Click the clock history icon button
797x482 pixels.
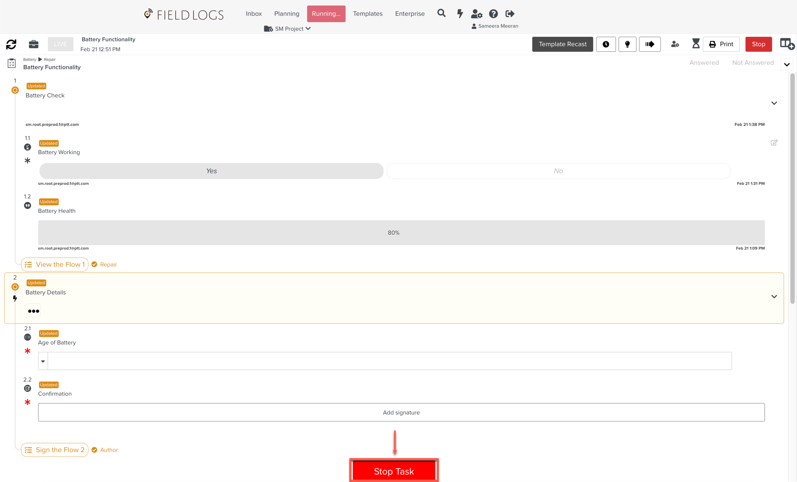coord(605,44)
